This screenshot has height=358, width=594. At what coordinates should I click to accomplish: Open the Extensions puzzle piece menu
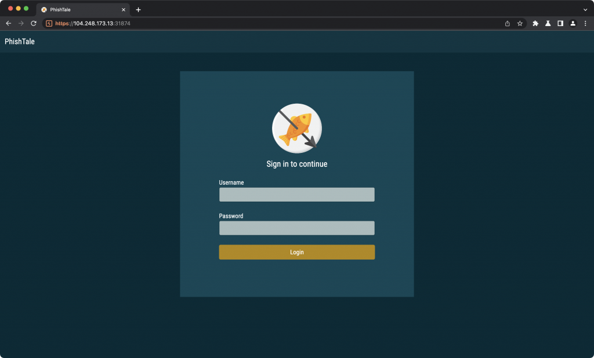coord(535,24)
